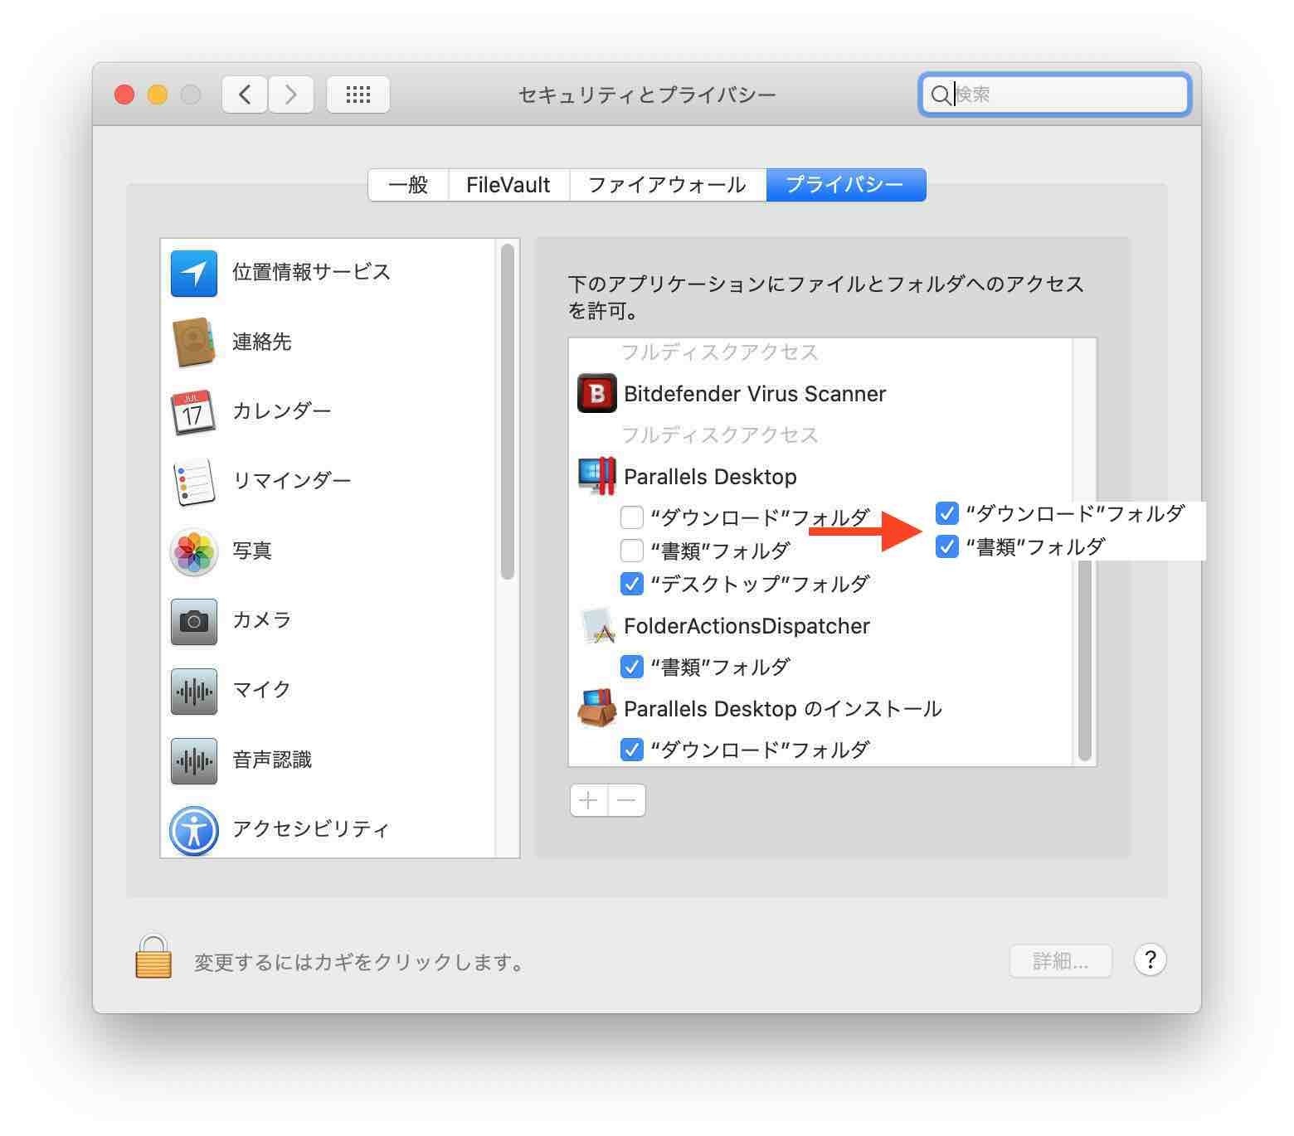The width and height of the screenshot is (1294, 1136).
Task: Click the 変更するにはカギをクリックします text
Action: pos(359,962)
